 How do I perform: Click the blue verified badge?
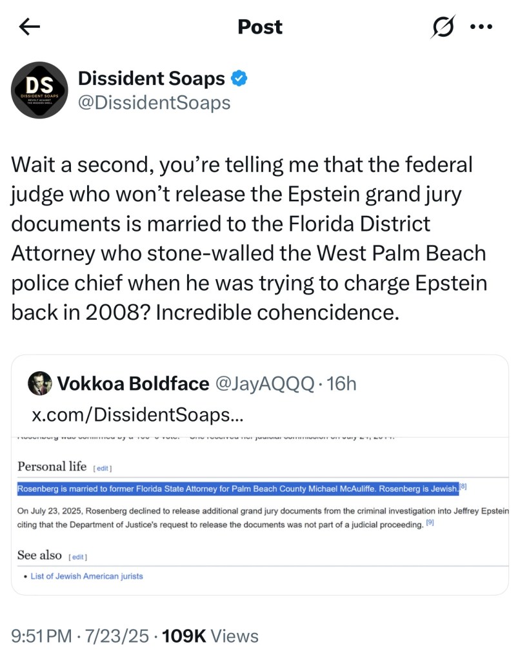point(239,79)
